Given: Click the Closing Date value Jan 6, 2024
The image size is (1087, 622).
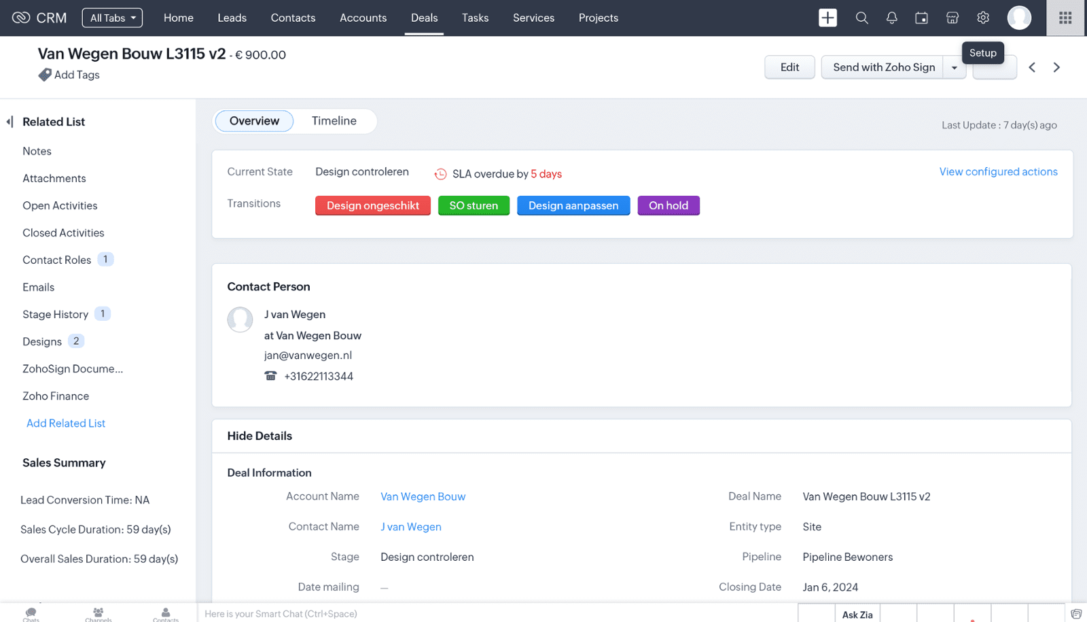Looking at the screenshot, I should coord(830,587).
